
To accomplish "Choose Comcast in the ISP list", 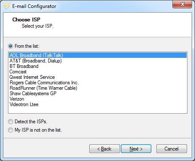I will pyautogui.click(x=98, y=72).
